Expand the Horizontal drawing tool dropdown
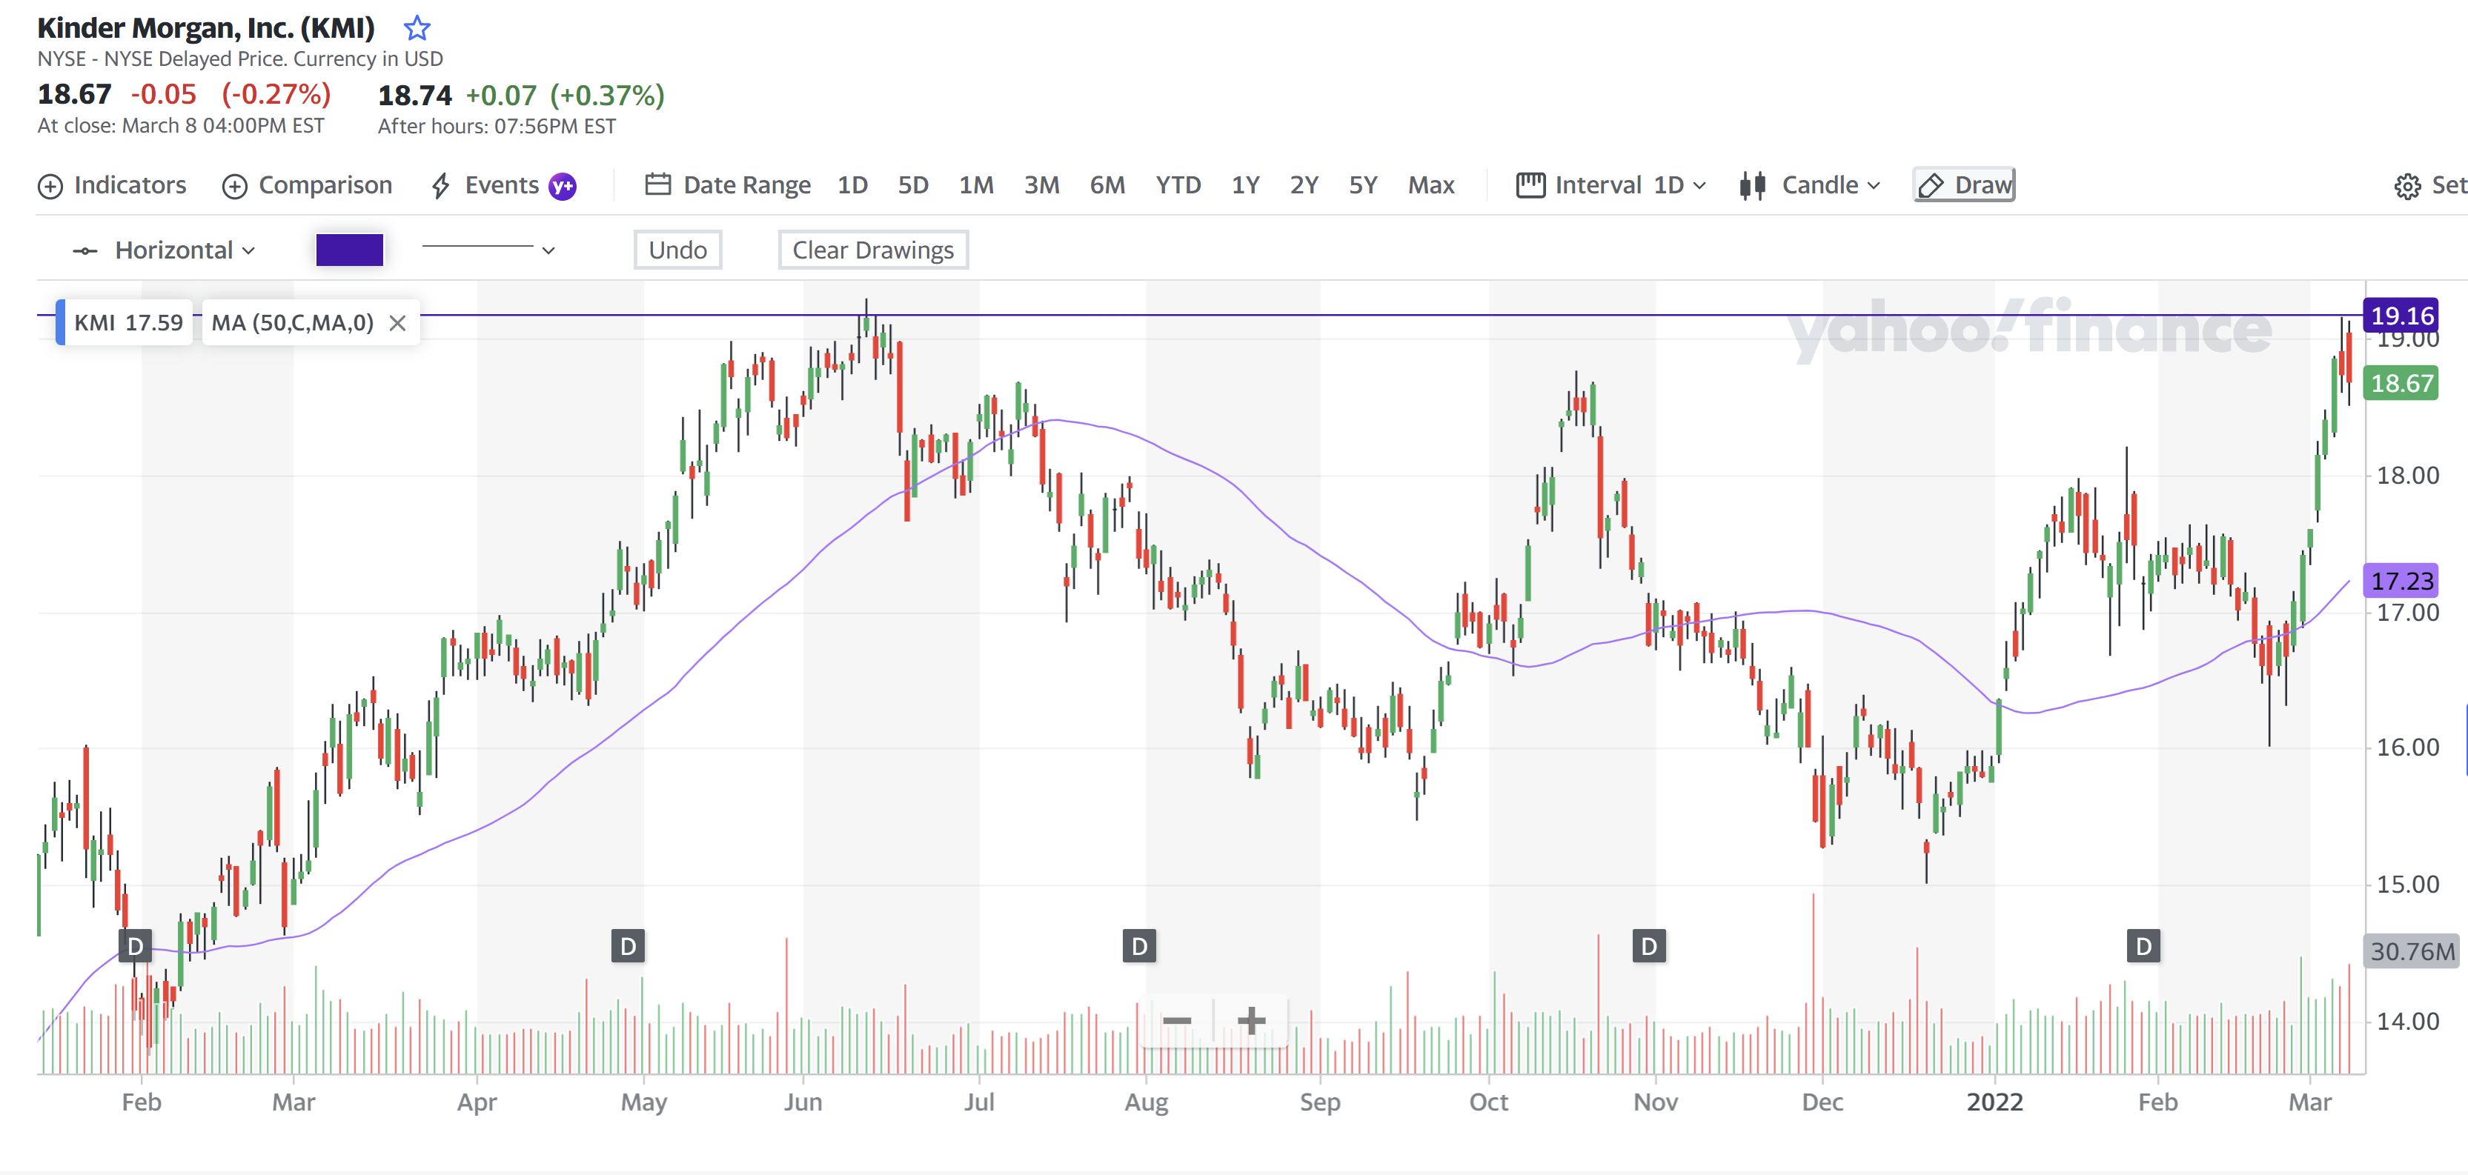2468x1175 pixels. (165, 250)
